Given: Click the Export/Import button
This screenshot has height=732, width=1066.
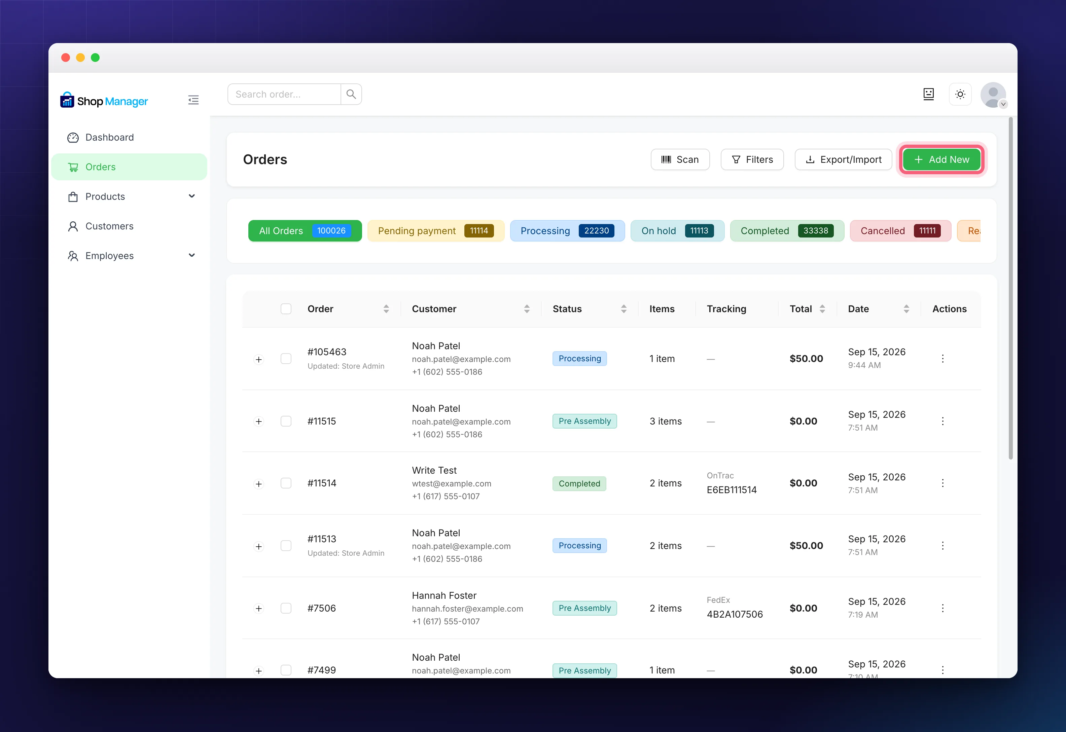Looking at the screenshot, I should (843, 159).
